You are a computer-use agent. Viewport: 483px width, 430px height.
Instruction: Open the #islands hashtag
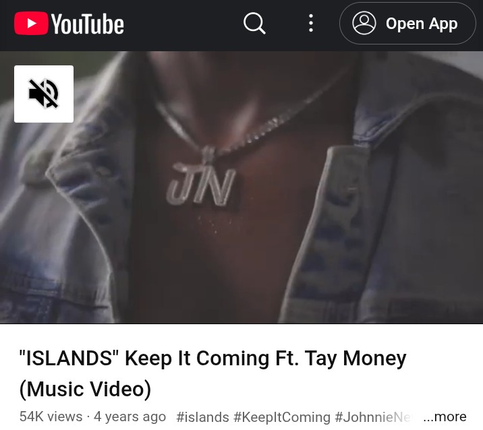tap(202, 417)
